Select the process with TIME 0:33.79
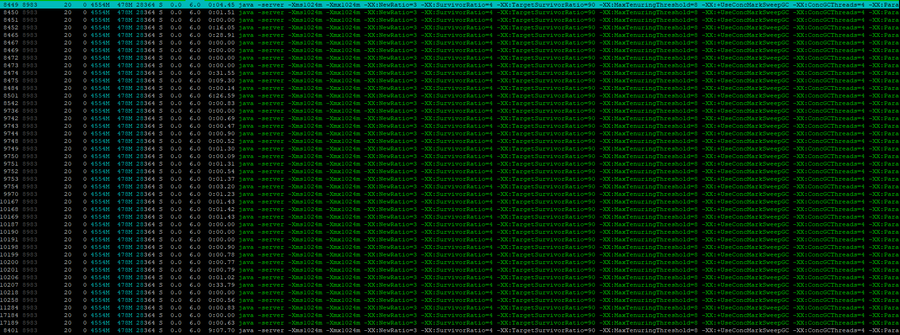 pos(450,285)
